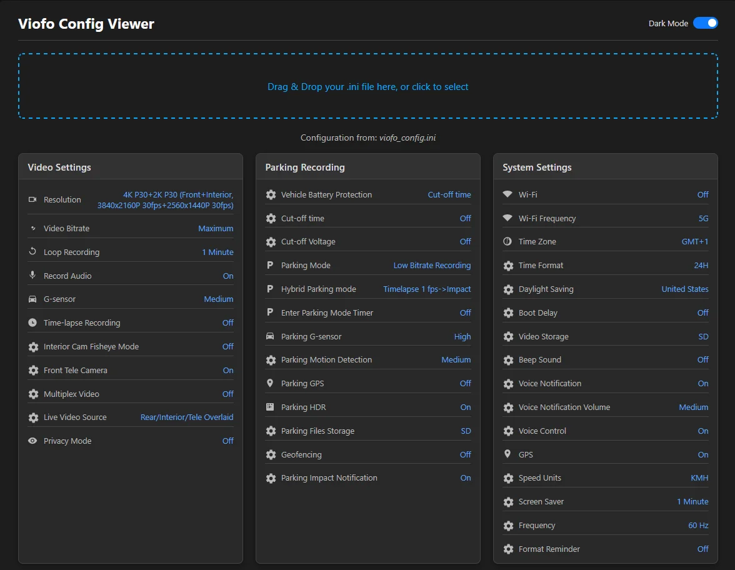735x570 pixels.
Task: Click the Video Bitrate icon
Action: 32,228
